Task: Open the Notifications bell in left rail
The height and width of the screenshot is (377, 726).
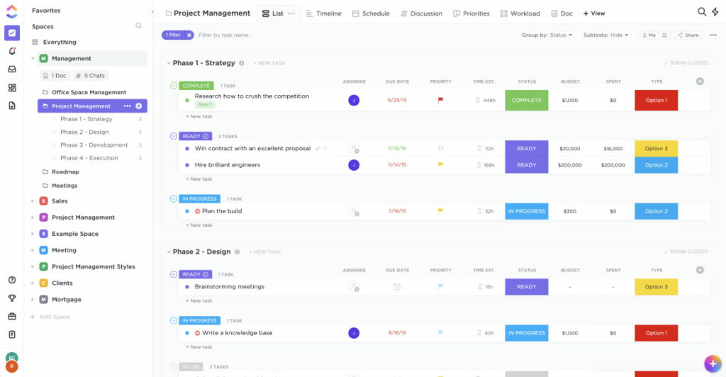Action: click(12, 51)
